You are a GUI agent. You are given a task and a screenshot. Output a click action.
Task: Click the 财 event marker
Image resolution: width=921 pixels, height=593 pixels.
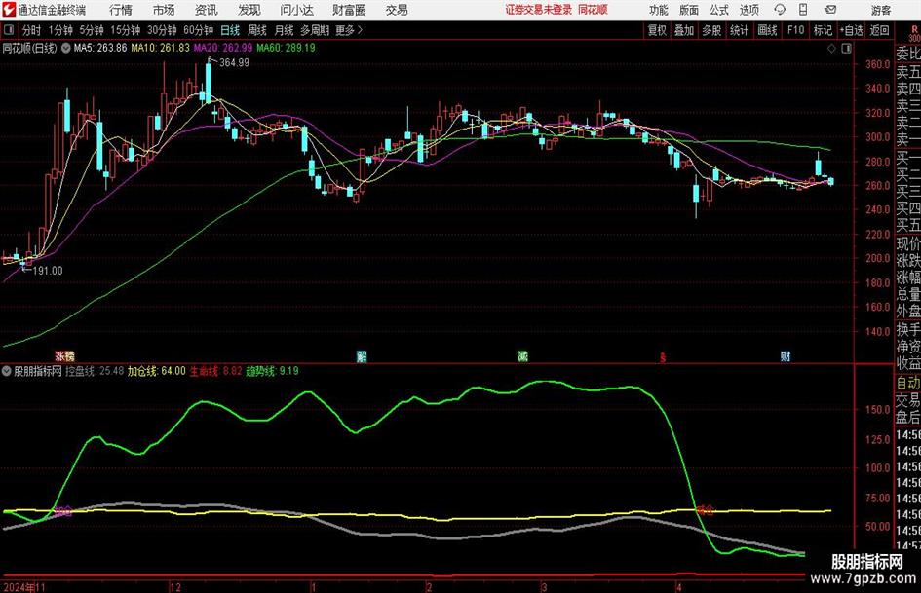(x=786, y=356)
